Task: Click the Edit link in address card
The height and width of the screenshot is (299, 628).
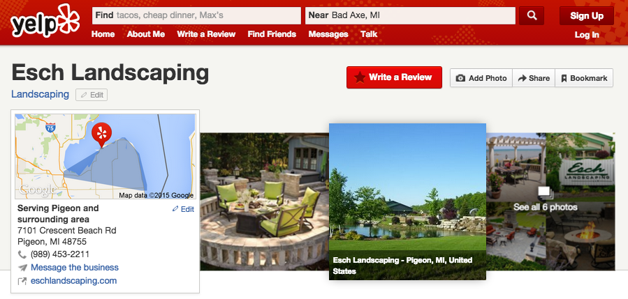Action: coord(183,209)
